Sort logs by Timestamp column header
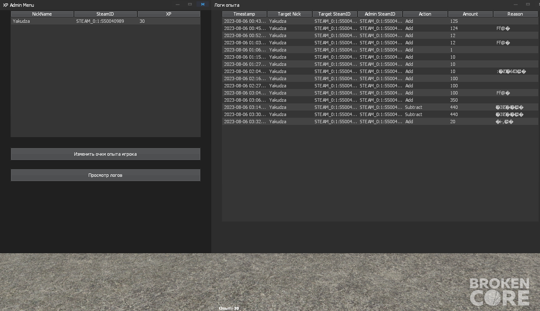 244,14
